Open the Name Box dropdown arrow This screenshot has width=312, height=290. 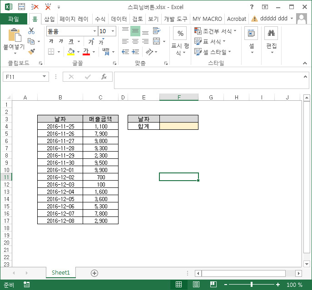pos(44,76)
